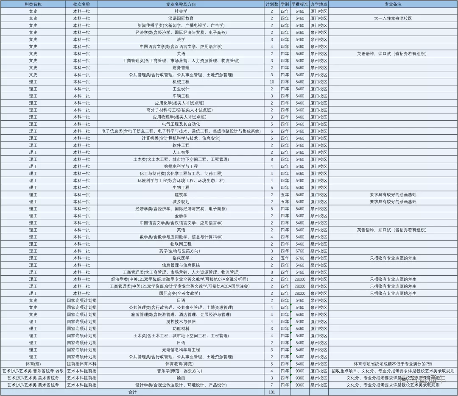The height and width of the screenshot is (396, 458).
Task: Select the 体育教育(师范) cell
Action: pyautogui.click(x=181, y=364)
